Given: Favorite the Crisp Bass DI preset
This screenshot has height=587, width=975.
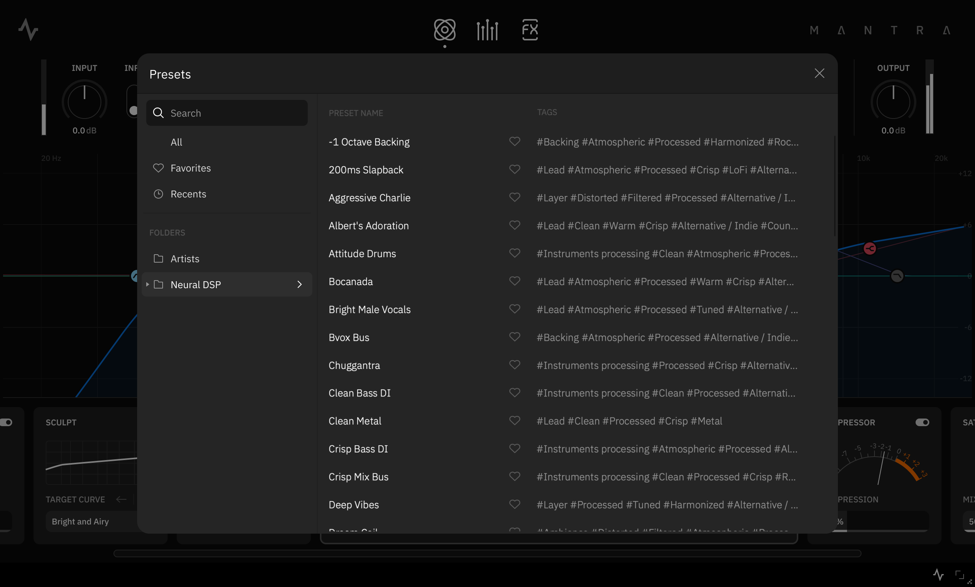Looking at the screenshot, I should tap(515, 448).
